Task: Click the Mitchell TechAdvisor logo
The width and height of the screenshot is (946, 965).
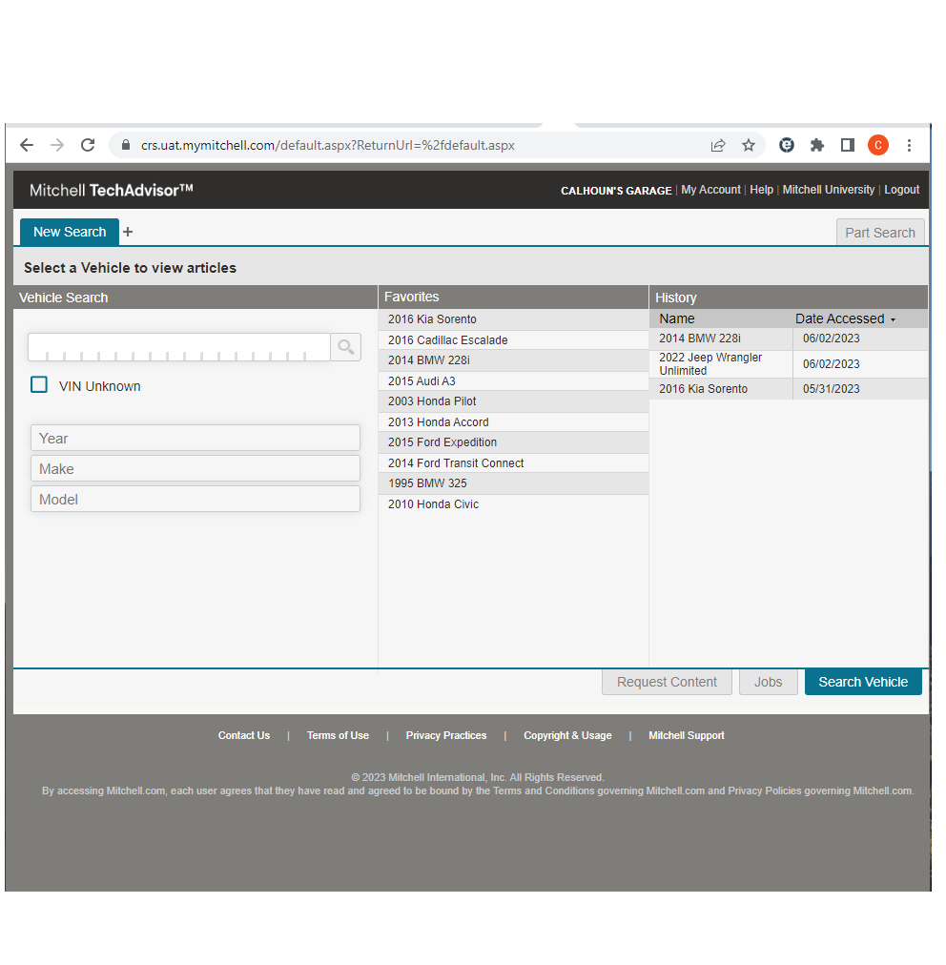Action: click(112, 190)
